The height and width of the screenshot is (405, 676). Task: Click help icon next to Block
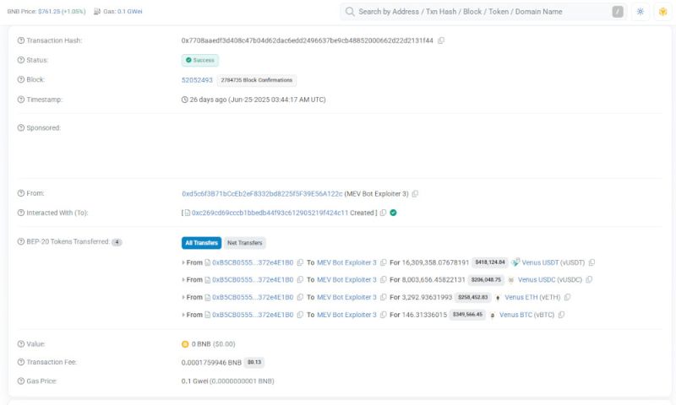coord(20,79)
